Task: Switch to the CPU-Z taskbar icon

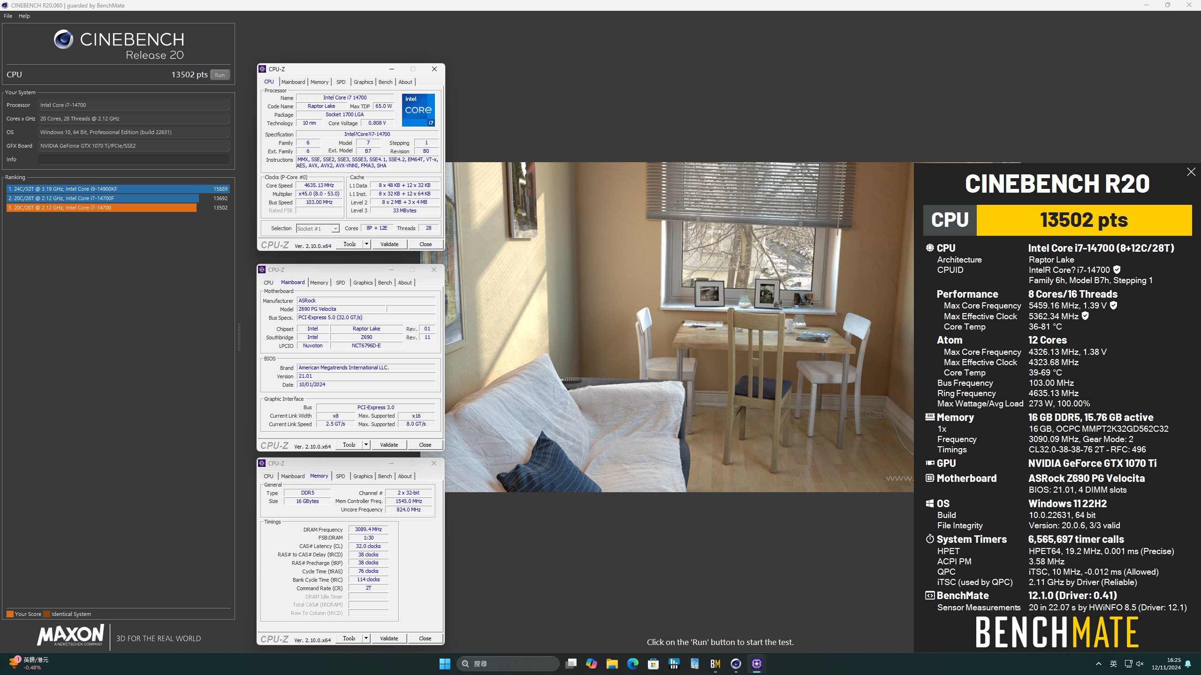Action: [x=756, y=664]
